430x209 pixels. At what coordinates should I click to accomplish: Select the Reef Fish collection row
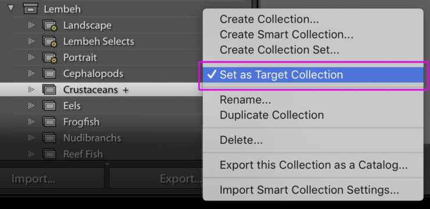click(102, 154)
